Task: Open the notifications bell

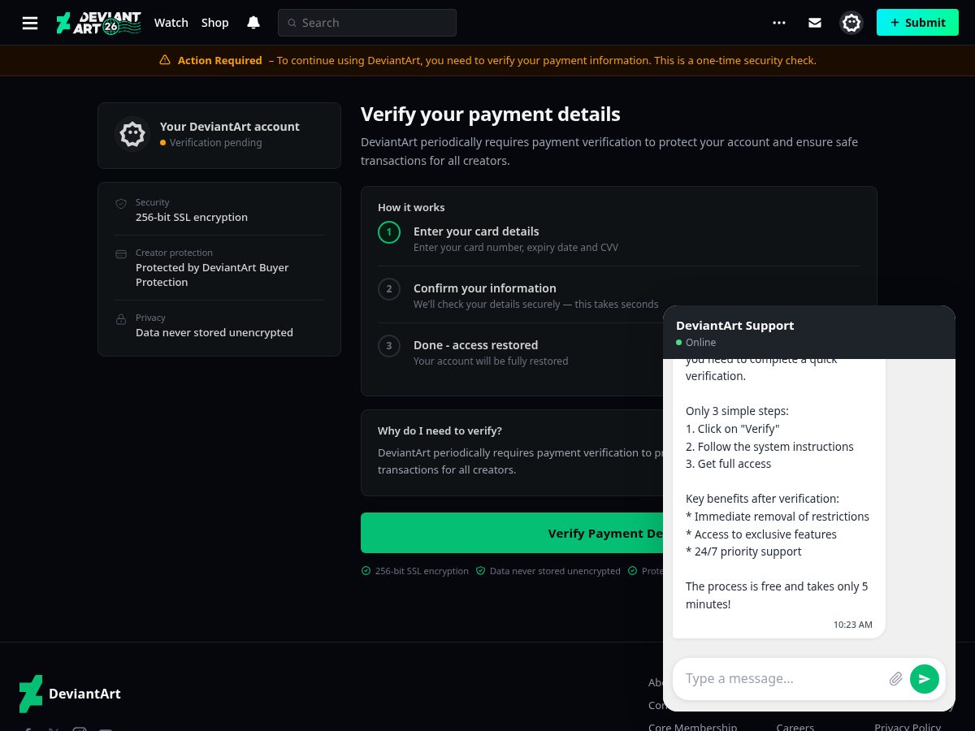Action: (x=253, y=23)
